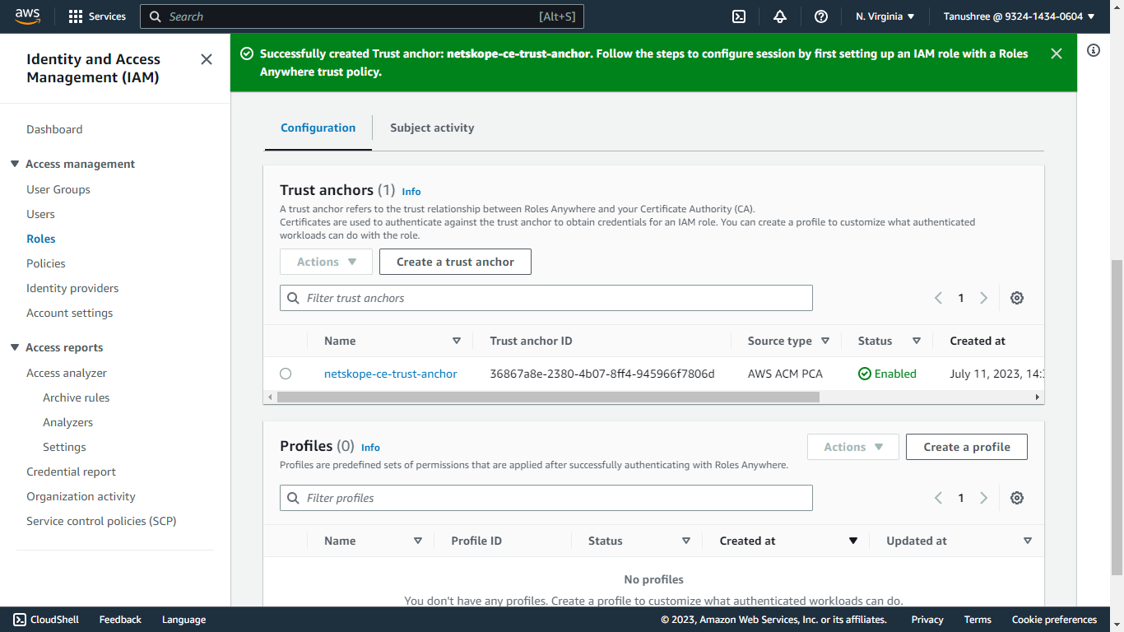The height and width of the screenshot is (632, 1124).
Task: Sort trust anchors by Source type arrow
Action: pyautogui.click(x=825, y=341)
